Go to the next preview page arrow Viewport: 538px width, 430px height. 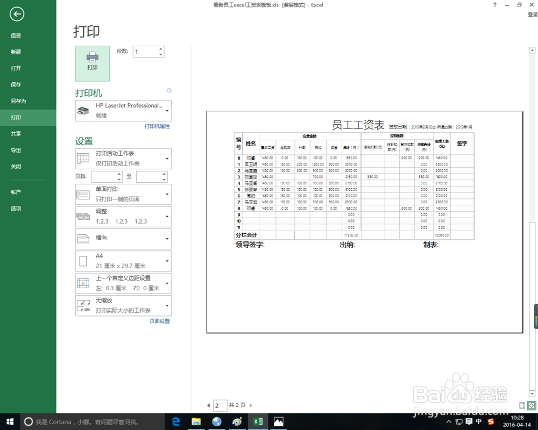[x=251, y=405]
